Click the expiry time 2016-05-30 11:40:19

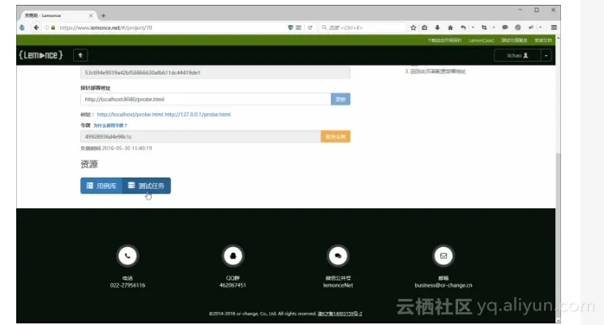point(126,148)
